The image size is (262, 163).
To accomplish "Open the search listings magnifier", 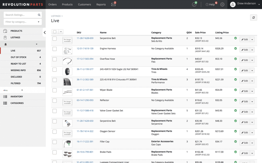I will click(39, 15).
